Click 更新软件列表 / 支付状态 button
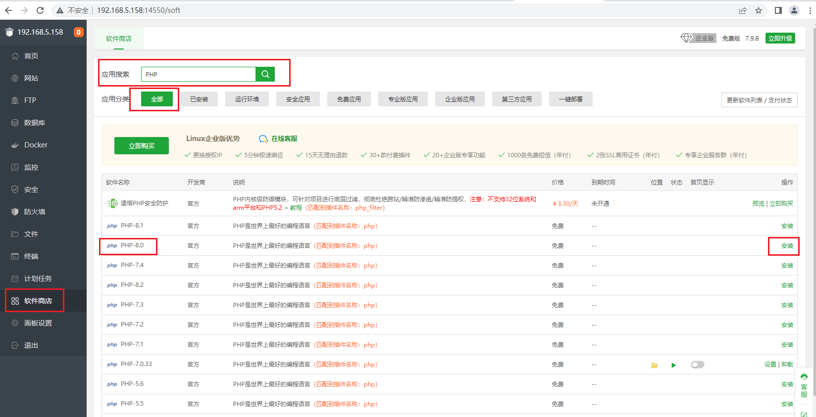816x417 pixels. [760, 100]
